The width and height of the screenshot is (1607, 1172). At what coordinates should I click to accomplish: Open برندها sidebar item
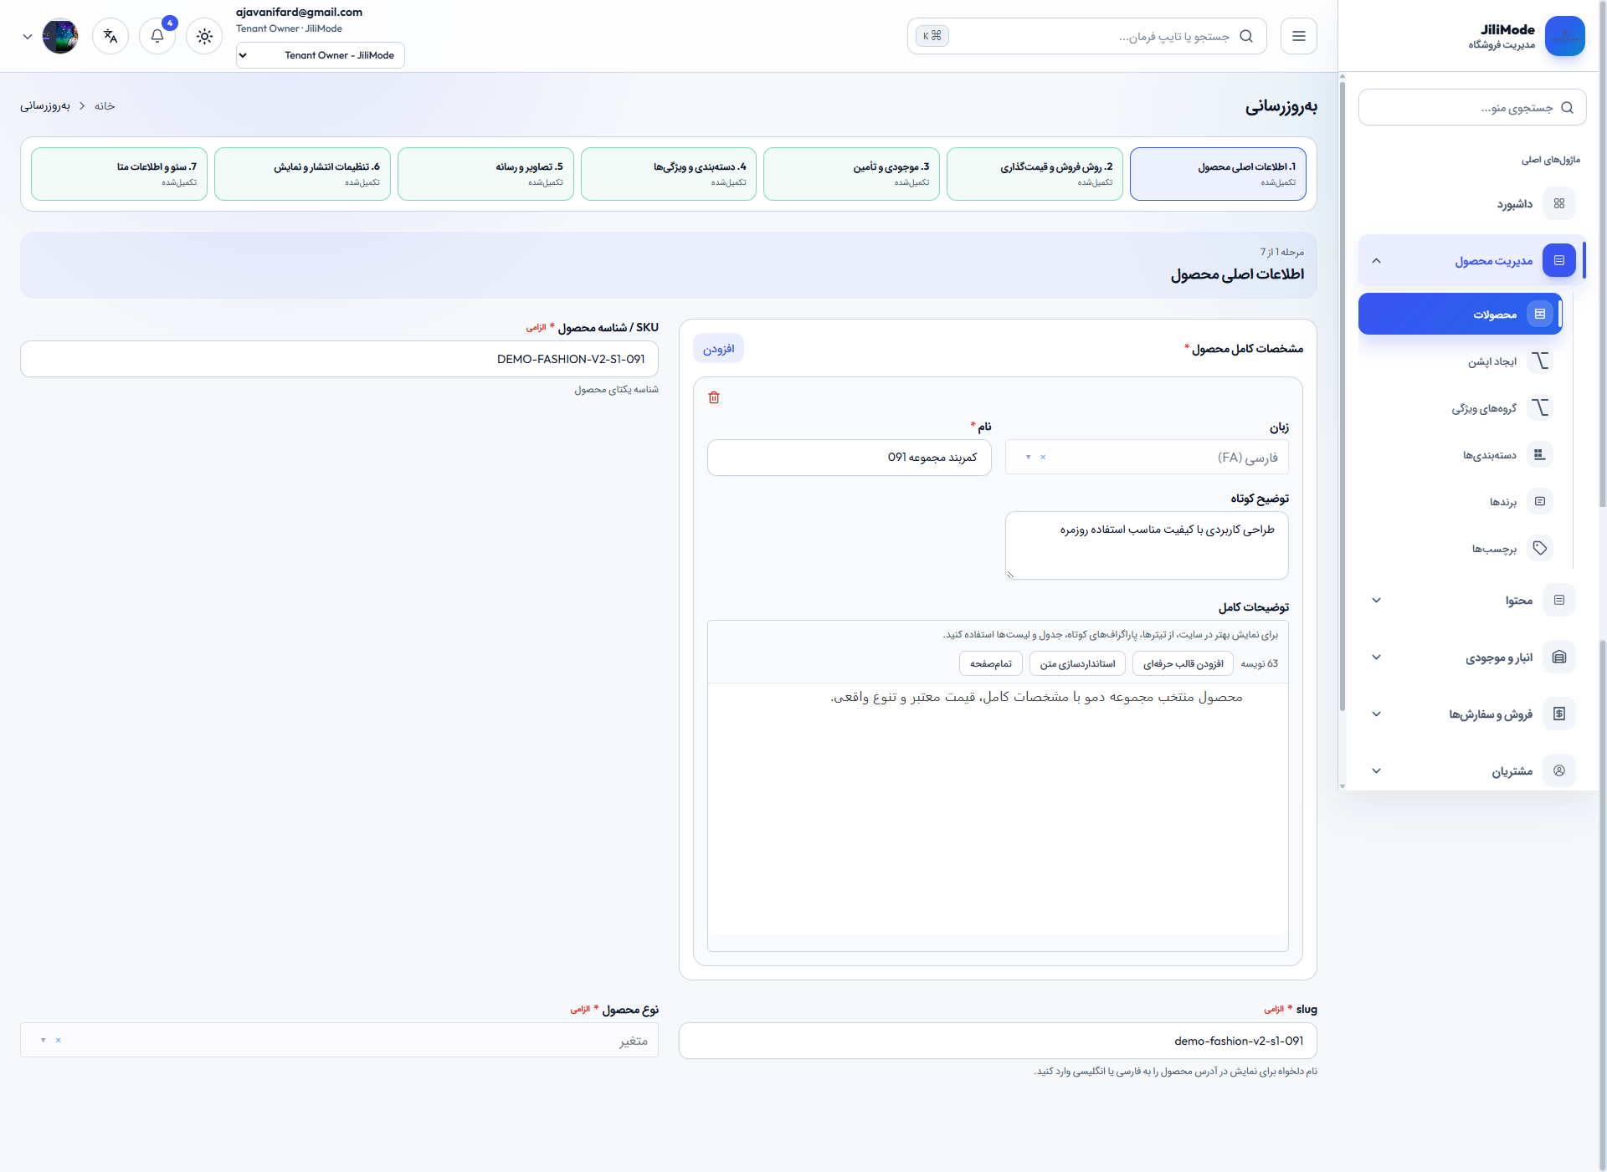coord(1461,502)
